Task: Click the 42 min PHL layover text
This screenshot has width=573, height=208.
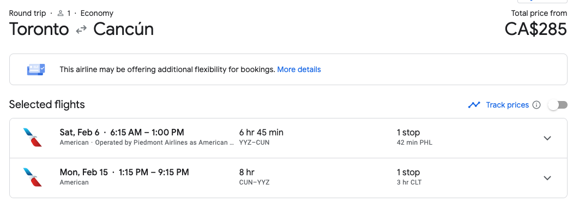Action: point(414,142)
